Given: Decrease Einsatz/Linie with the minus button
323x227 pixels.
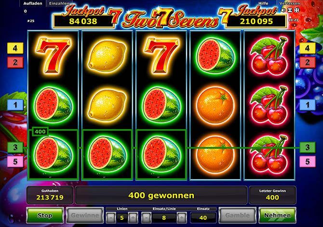Looking at the screenshot, I should pyautogui.click(x=146, y=217).
